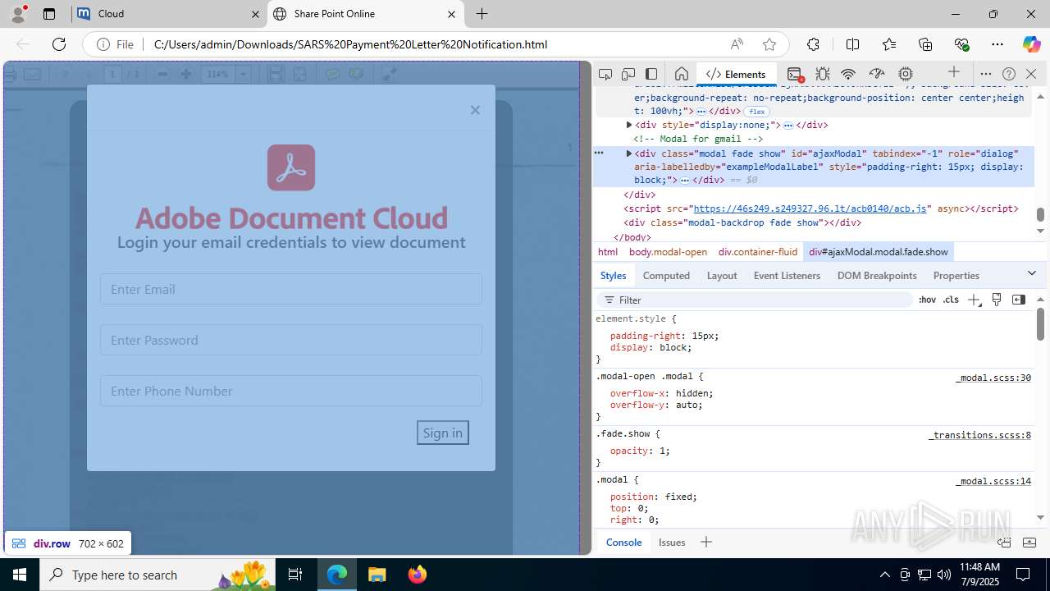Switch to the Layout tab

(722, 276)
